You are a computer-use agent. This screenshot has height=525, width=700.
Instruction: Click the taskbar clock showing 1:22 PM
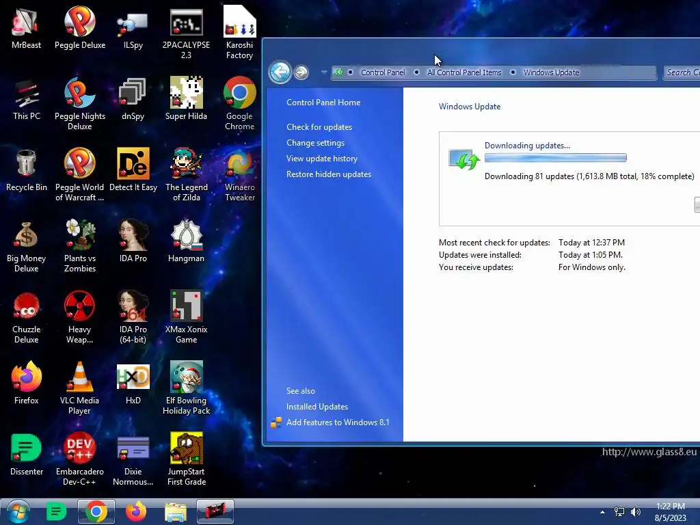[x=670, y=512]
